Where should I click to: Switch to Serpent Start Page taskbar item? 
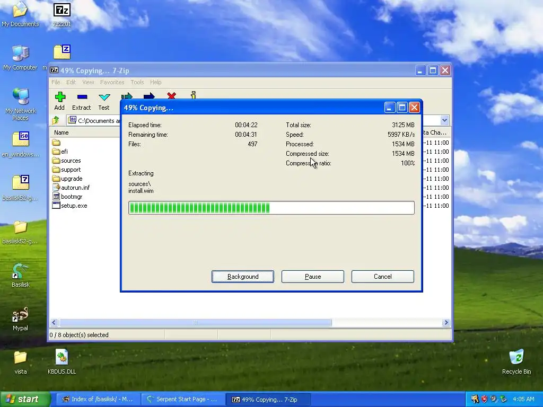click(x=183, y=400)
